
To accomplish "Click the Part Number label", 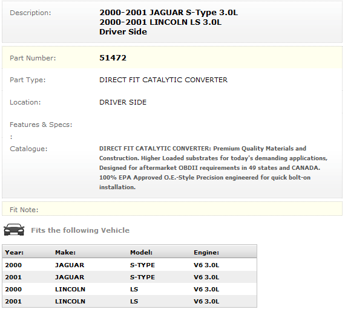I will tap(33, 58).
